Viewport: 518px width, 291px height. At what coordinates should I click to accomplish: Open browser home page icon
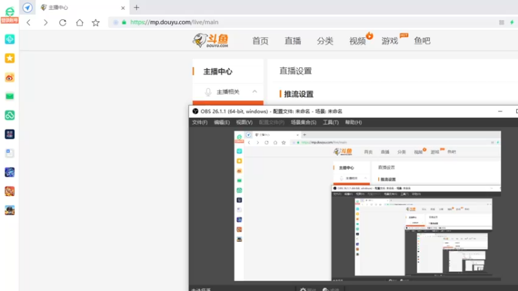80,23
